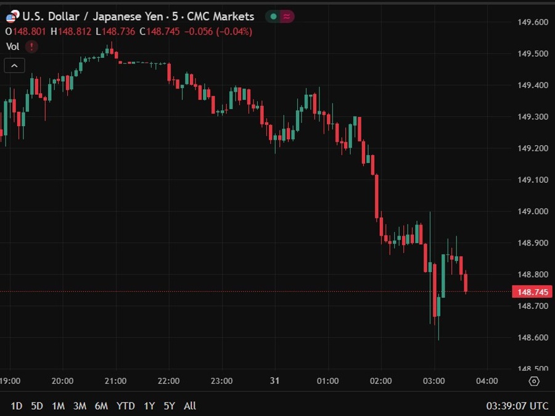Select the 6M time range

coord(101,406)
